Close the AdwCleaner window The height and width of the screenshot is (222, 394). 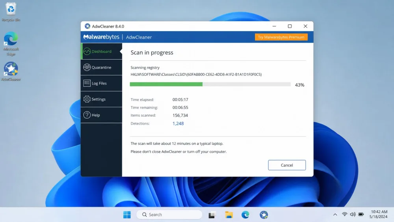click(305, 26)
